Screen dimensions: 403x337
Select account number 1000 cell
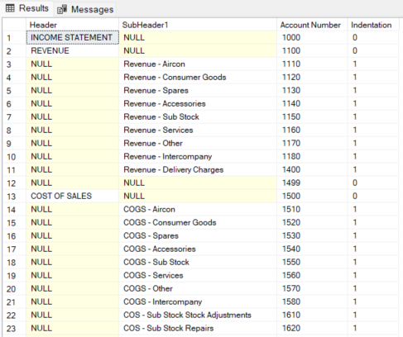click(312, 37)
